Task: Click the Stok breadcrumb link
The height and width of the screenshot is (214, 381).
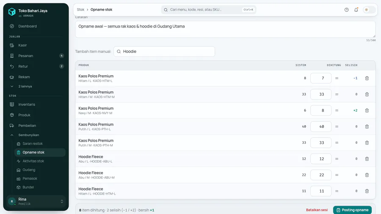Action: tap(80, 10)
